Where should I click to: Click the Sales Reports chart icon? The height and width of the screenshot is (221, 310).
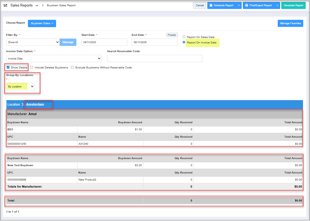[x=6, y=5]
